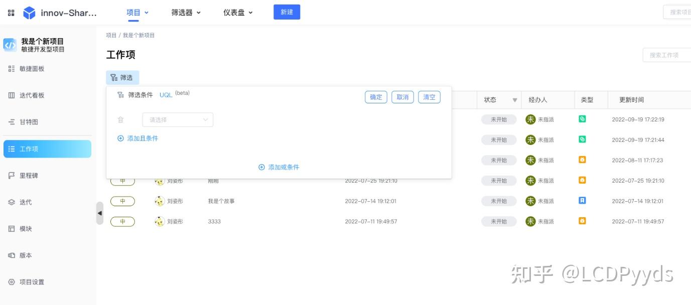Click the 项目 breadcrumb link
This screenshot has width=691, height=305.
(111, 36)
